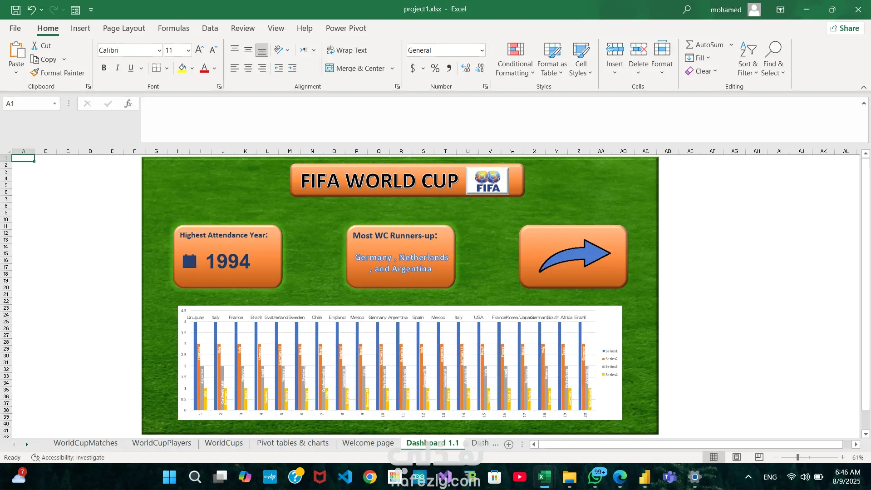Open the General number format dropdown
Image resolution: width=871 pixels, height=490 pixels.
pyautogui.click(x=482, y=50)
